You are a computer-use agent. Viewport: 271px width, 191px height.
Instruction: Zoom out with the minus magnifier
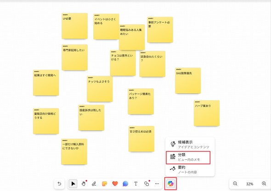[x=235, y=184]
